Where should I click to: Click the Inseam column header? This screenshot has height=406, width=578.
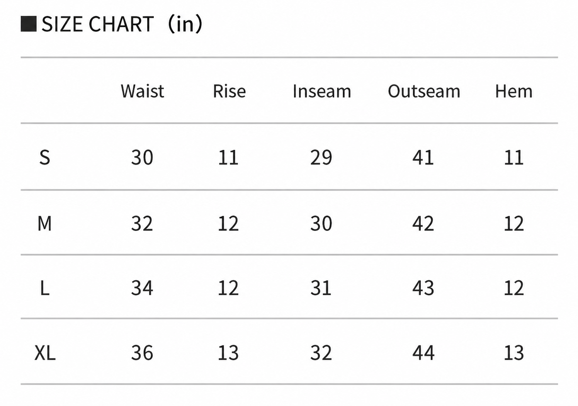click(x=322, y=91)
